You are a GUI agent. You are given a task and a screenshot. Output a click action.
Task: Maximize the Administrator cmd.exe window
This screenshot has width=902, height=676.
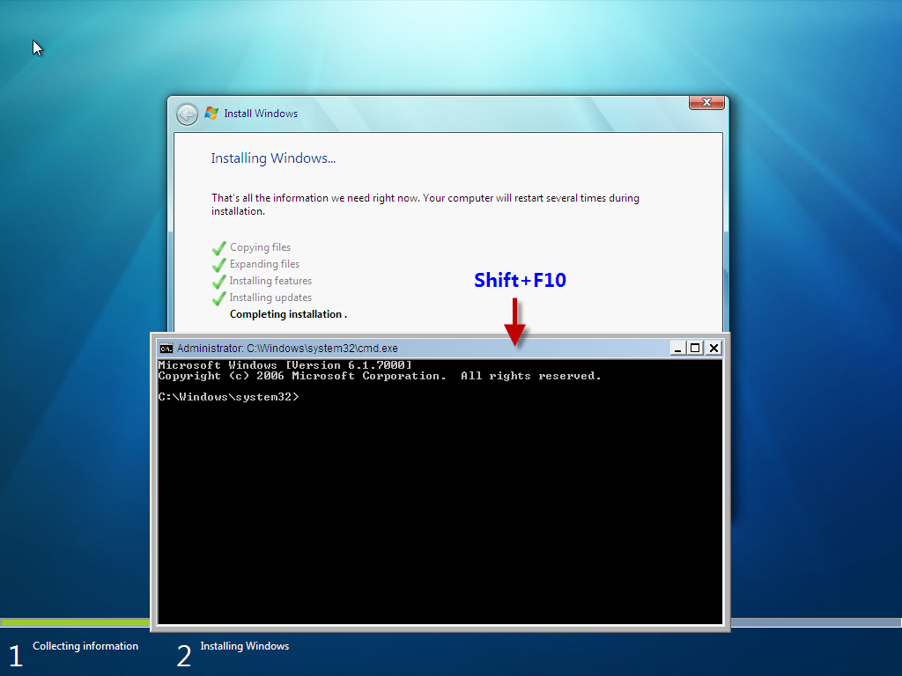click(695, 349)
